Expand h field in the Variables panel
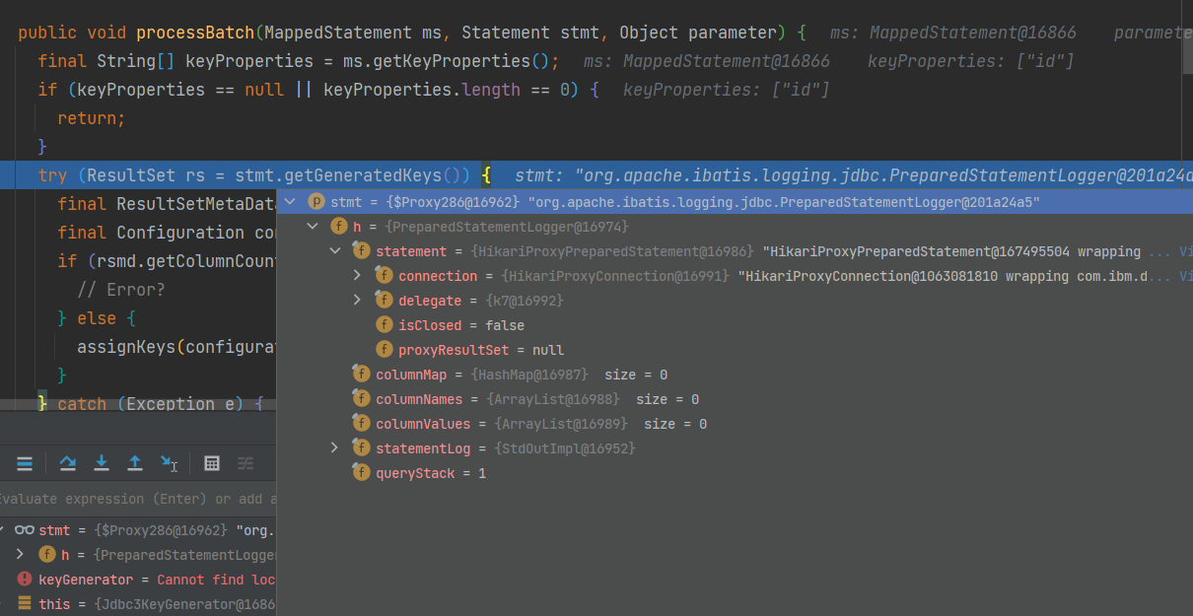 point(20,555)
